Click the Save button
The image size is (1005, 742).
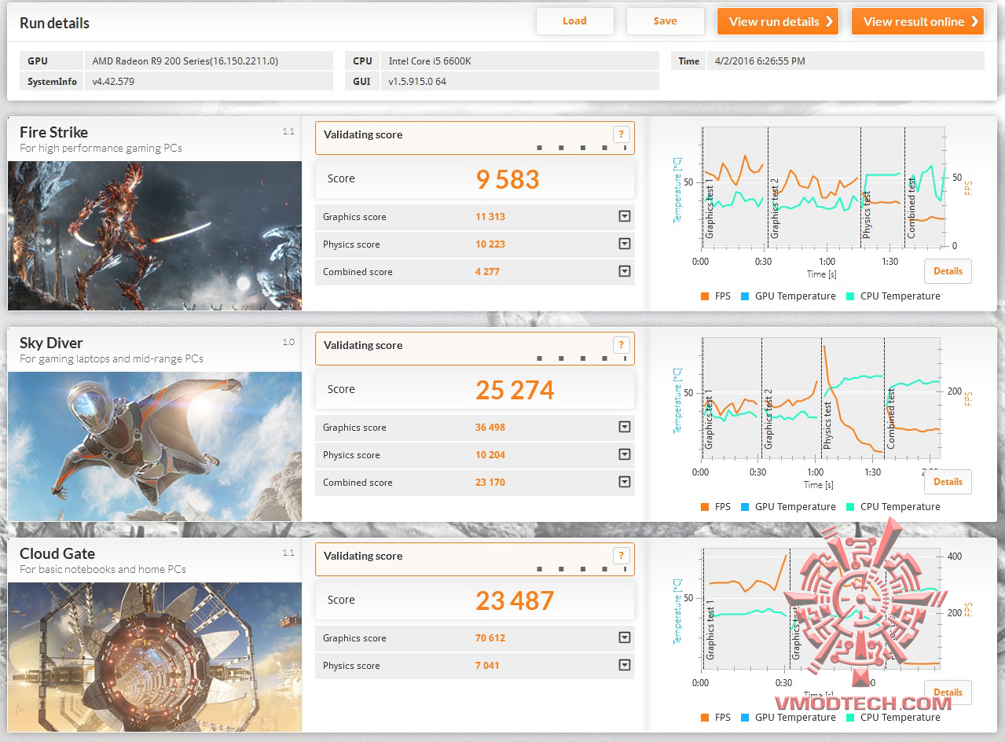[x=665, y=21]
